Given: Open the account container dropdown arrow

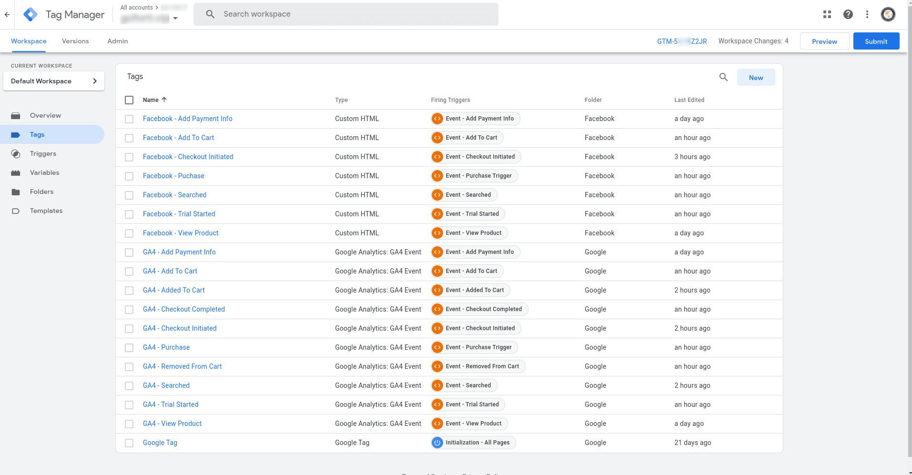Looking at the screenshot, I should click(x=175, y=19).
